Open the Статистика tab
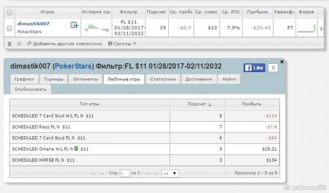The height and width of the screenshot is (193, 329). pyautogui.click(x=163, y=79)
